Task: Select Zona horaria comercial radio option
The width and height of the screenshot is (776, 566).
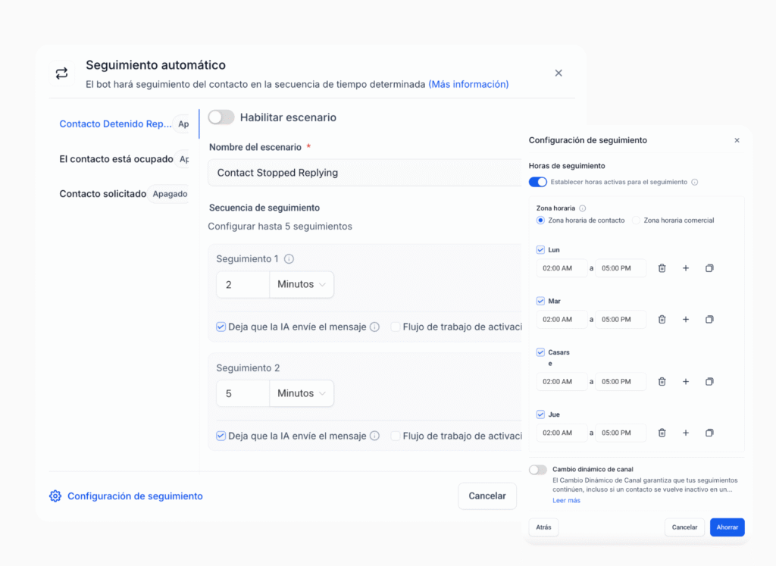Action: coord(637,220)
